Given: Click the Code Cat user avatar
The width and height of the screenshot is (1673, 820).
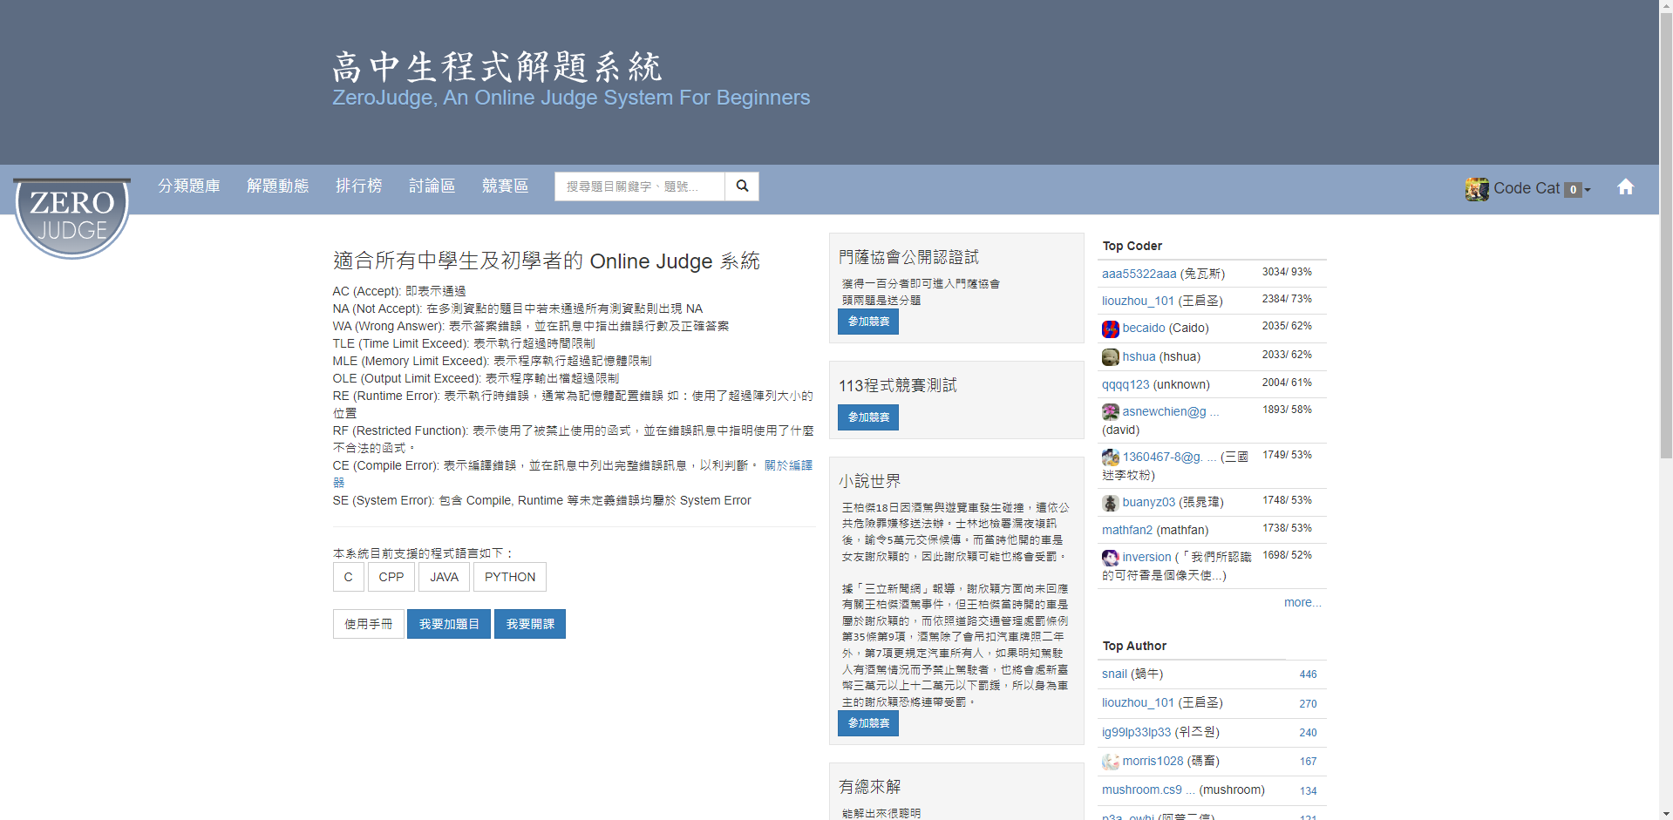Looking at the screenshot, I should pyautogui.click(x=1477, y=189).
